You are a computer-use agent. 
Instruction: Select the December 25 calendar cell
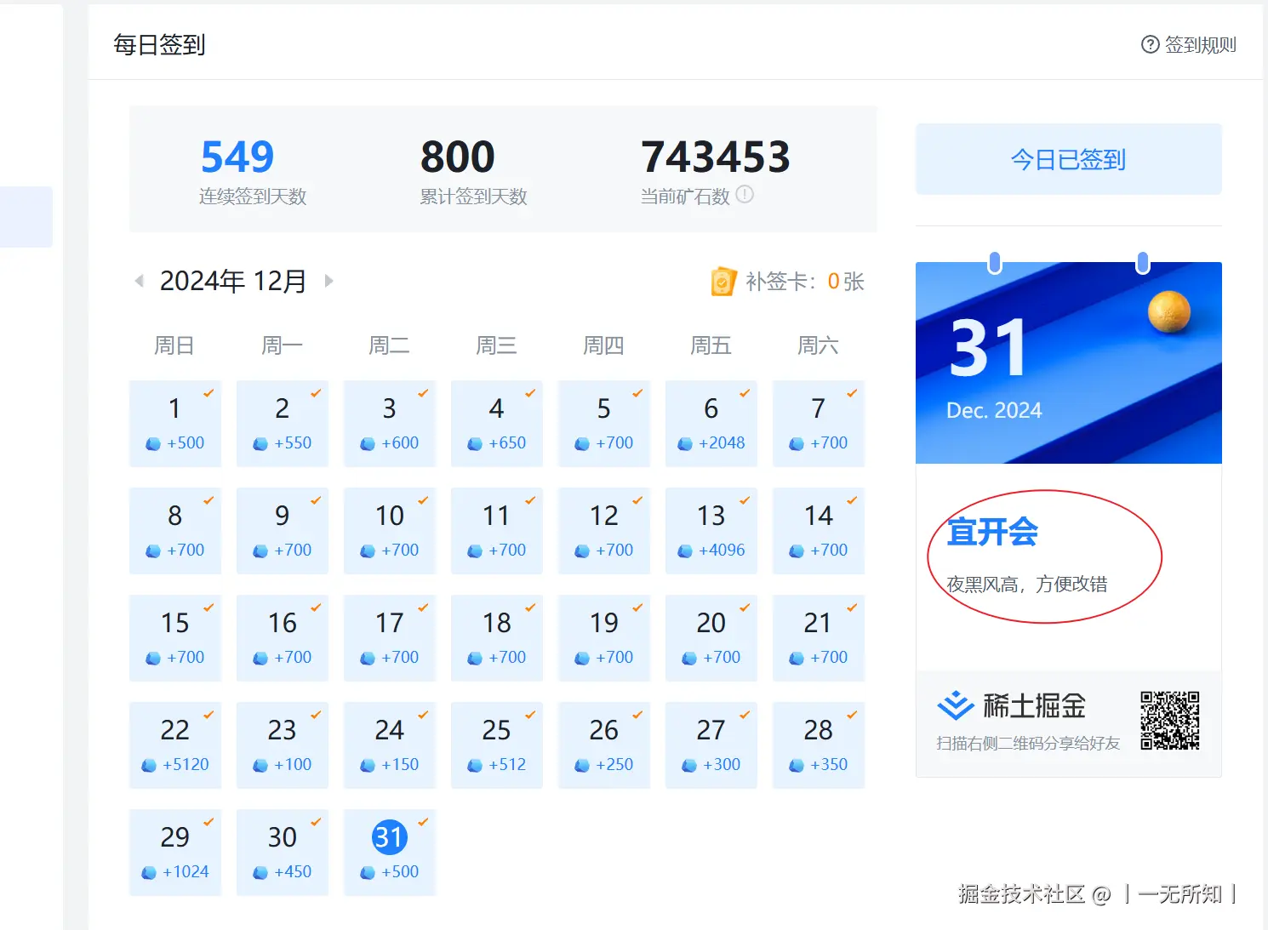click(x=497, y=745)
